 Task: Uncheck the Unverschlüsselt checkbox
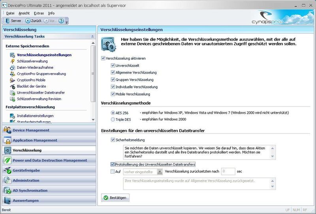point(113,65)
